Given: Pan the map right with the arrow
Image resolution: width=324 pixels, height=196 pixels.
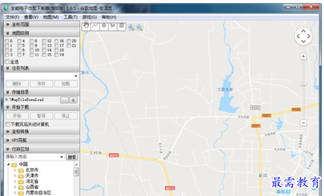Looking at the screenshot, I should pos(308,36).
